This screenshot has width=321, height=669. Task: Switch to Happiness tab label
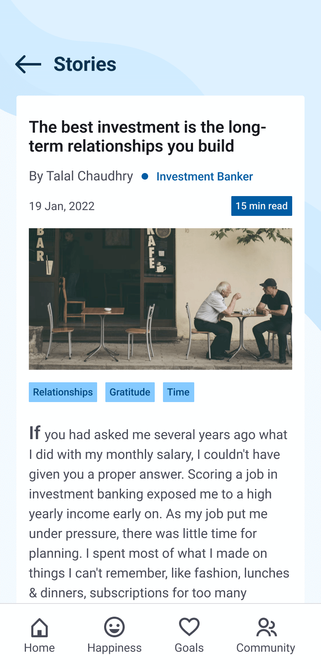(114, 648)
